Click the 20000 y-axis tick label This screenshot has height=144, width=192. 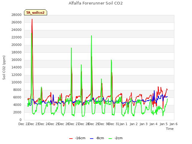(16, 45)
